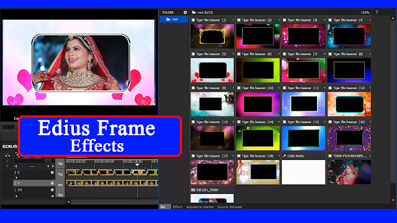Mute audio with speaker icon on track 1 VA
Screen dimensions: 397x223
52,196
